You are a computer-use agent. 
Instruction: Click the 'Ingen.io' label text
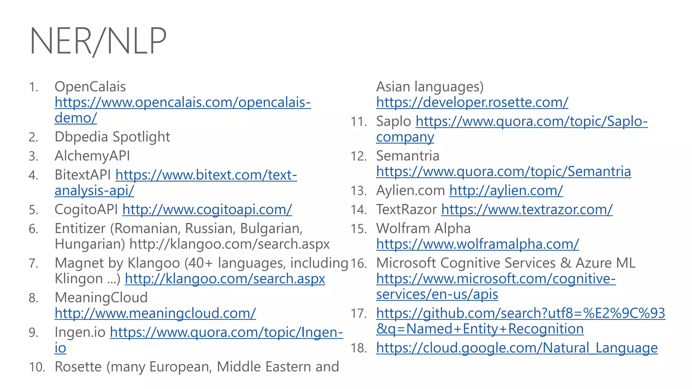[x=80, y=333]
